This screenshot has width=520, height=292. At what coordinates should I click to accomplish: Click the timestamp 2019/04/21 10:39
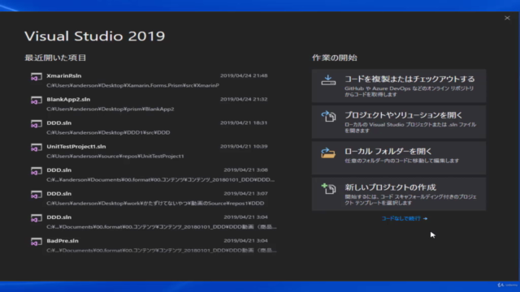[244, 146]
